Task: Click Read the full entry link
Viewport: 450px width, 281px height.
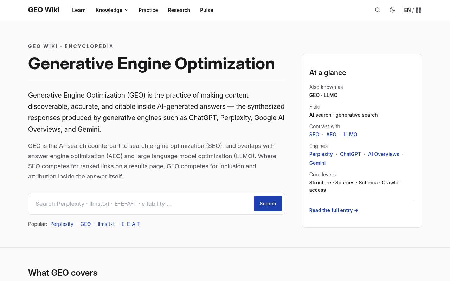Action: pos(334,210)
